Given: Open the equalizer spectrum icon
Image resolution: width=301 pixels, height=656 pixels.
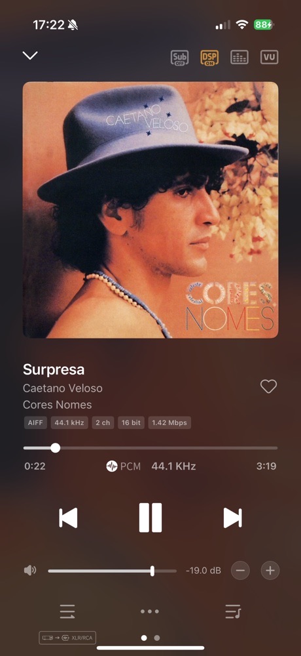Looking at the screenshot, I should coord(239,57).
